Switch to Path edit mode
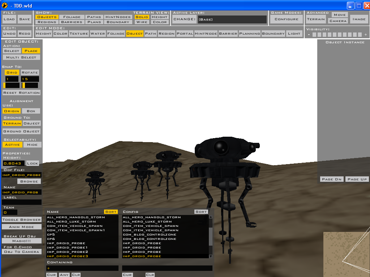The width and height of the screenshot is (370, 277). click(x=151, y=34)
